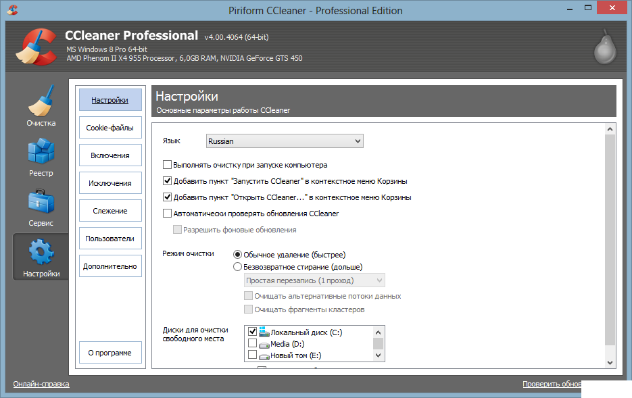Open the Онлайн-справка link
Screen dimensions: 632x398
click(41, 384)
